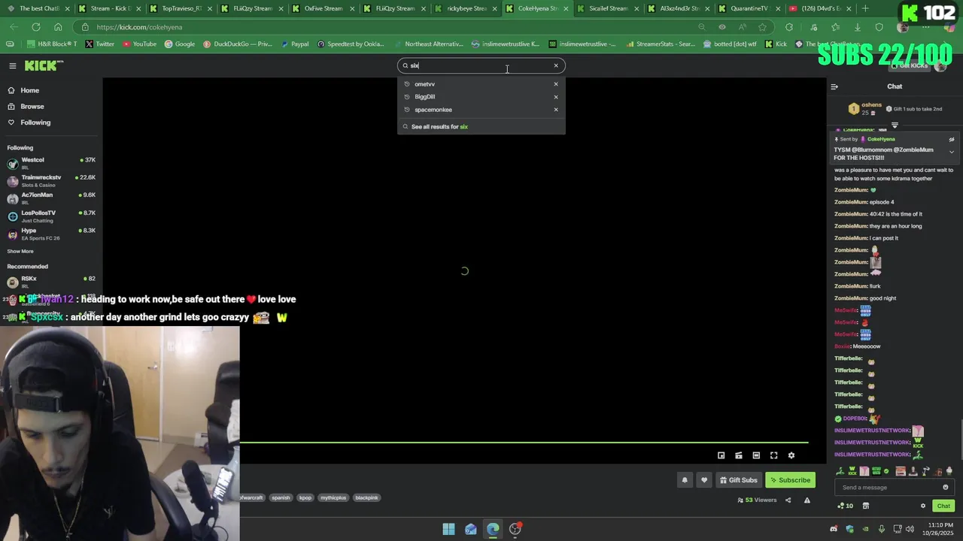Toggle theater mode on video
This screenshot has width=963, height=541.
(756, 455)
